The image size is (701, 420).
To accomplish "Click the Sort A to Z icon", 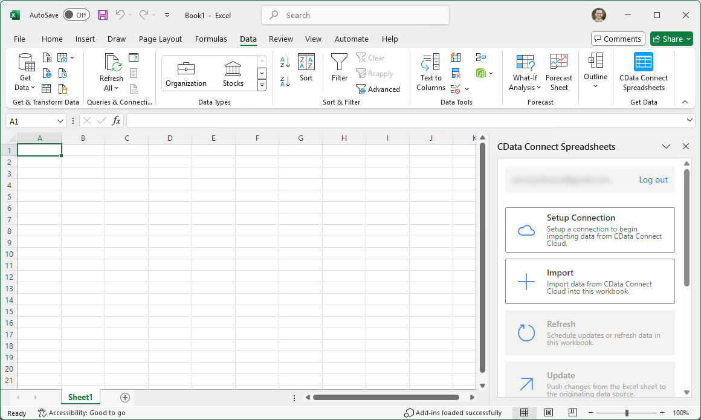I will point(285,62).
